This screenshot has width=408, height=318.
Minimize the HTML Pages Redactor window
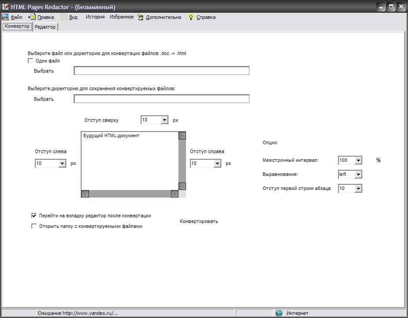pos(381,7)
